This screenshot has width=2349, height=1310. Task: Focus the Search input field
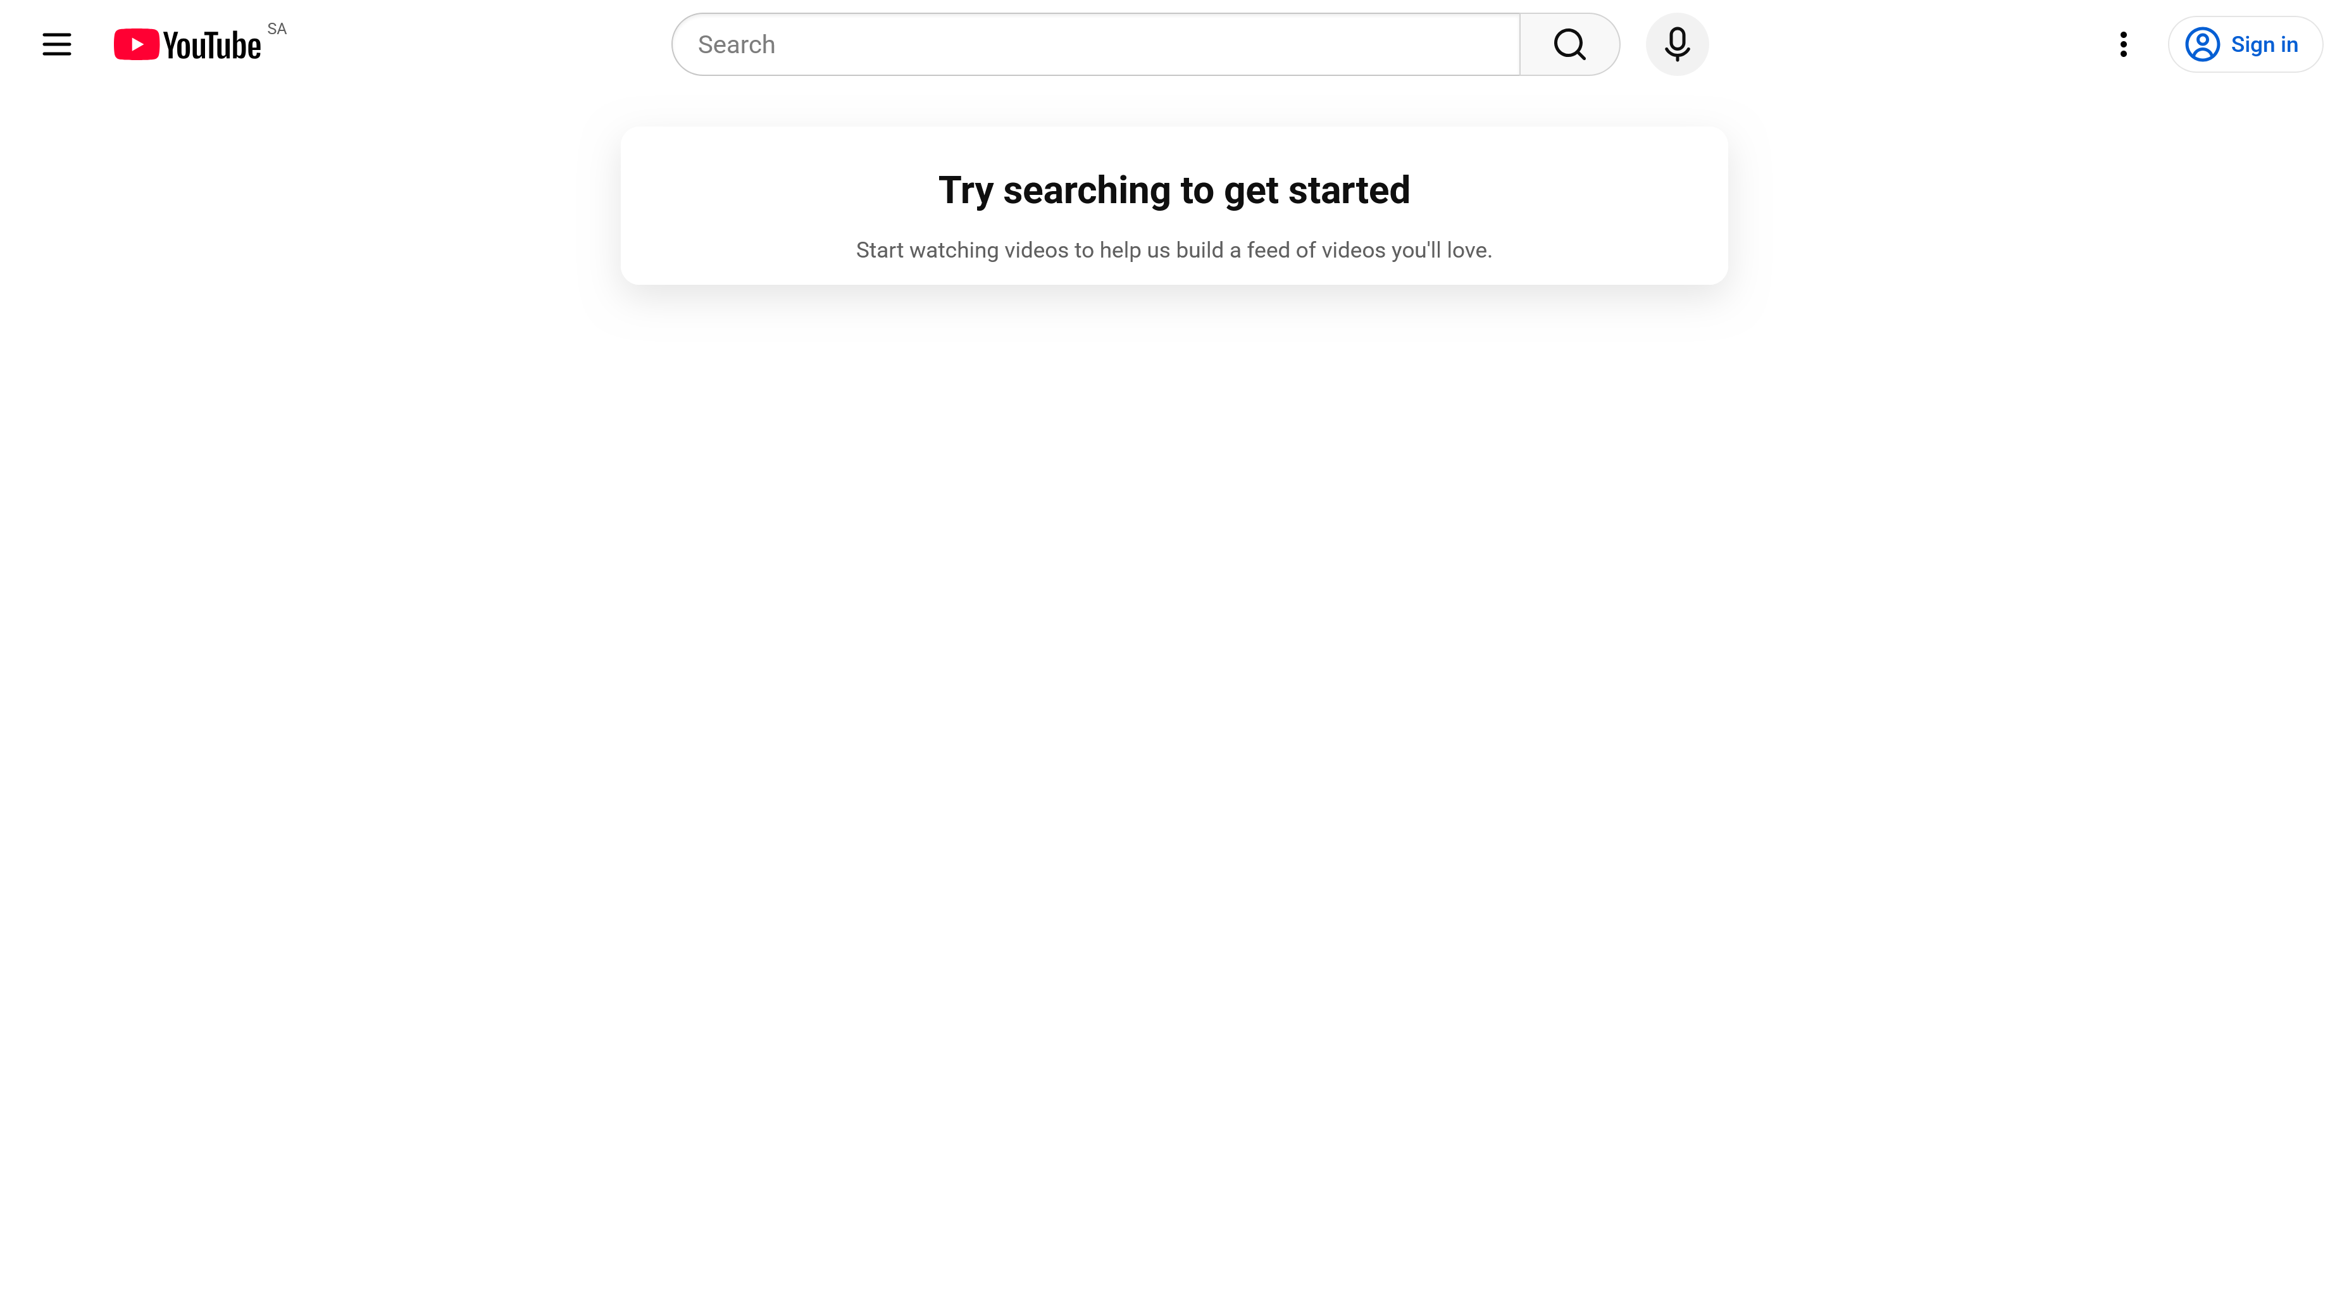[x=1096, y=44]
